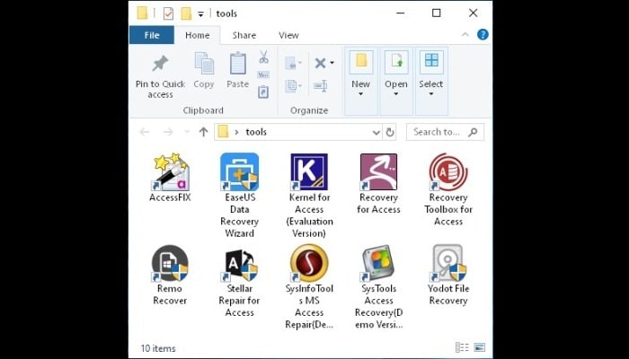Viewport: 629px width, 359px height.
Task: Open the Delete options arrow
Action: point(332,63)
